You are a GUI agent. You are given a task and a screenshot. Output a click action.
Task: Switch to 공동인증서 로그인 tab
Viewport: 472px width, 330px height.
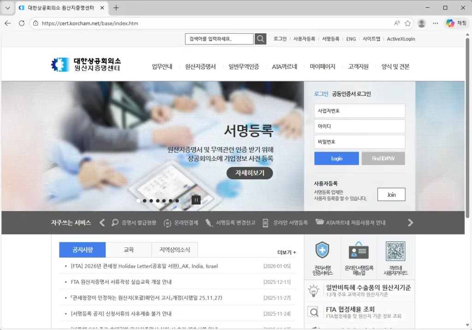pos(351,94)
